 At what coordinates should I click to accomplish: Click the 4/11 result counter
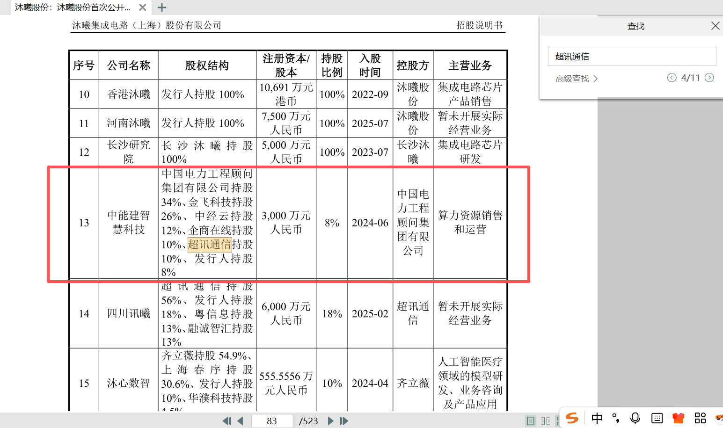pos(690,78)
